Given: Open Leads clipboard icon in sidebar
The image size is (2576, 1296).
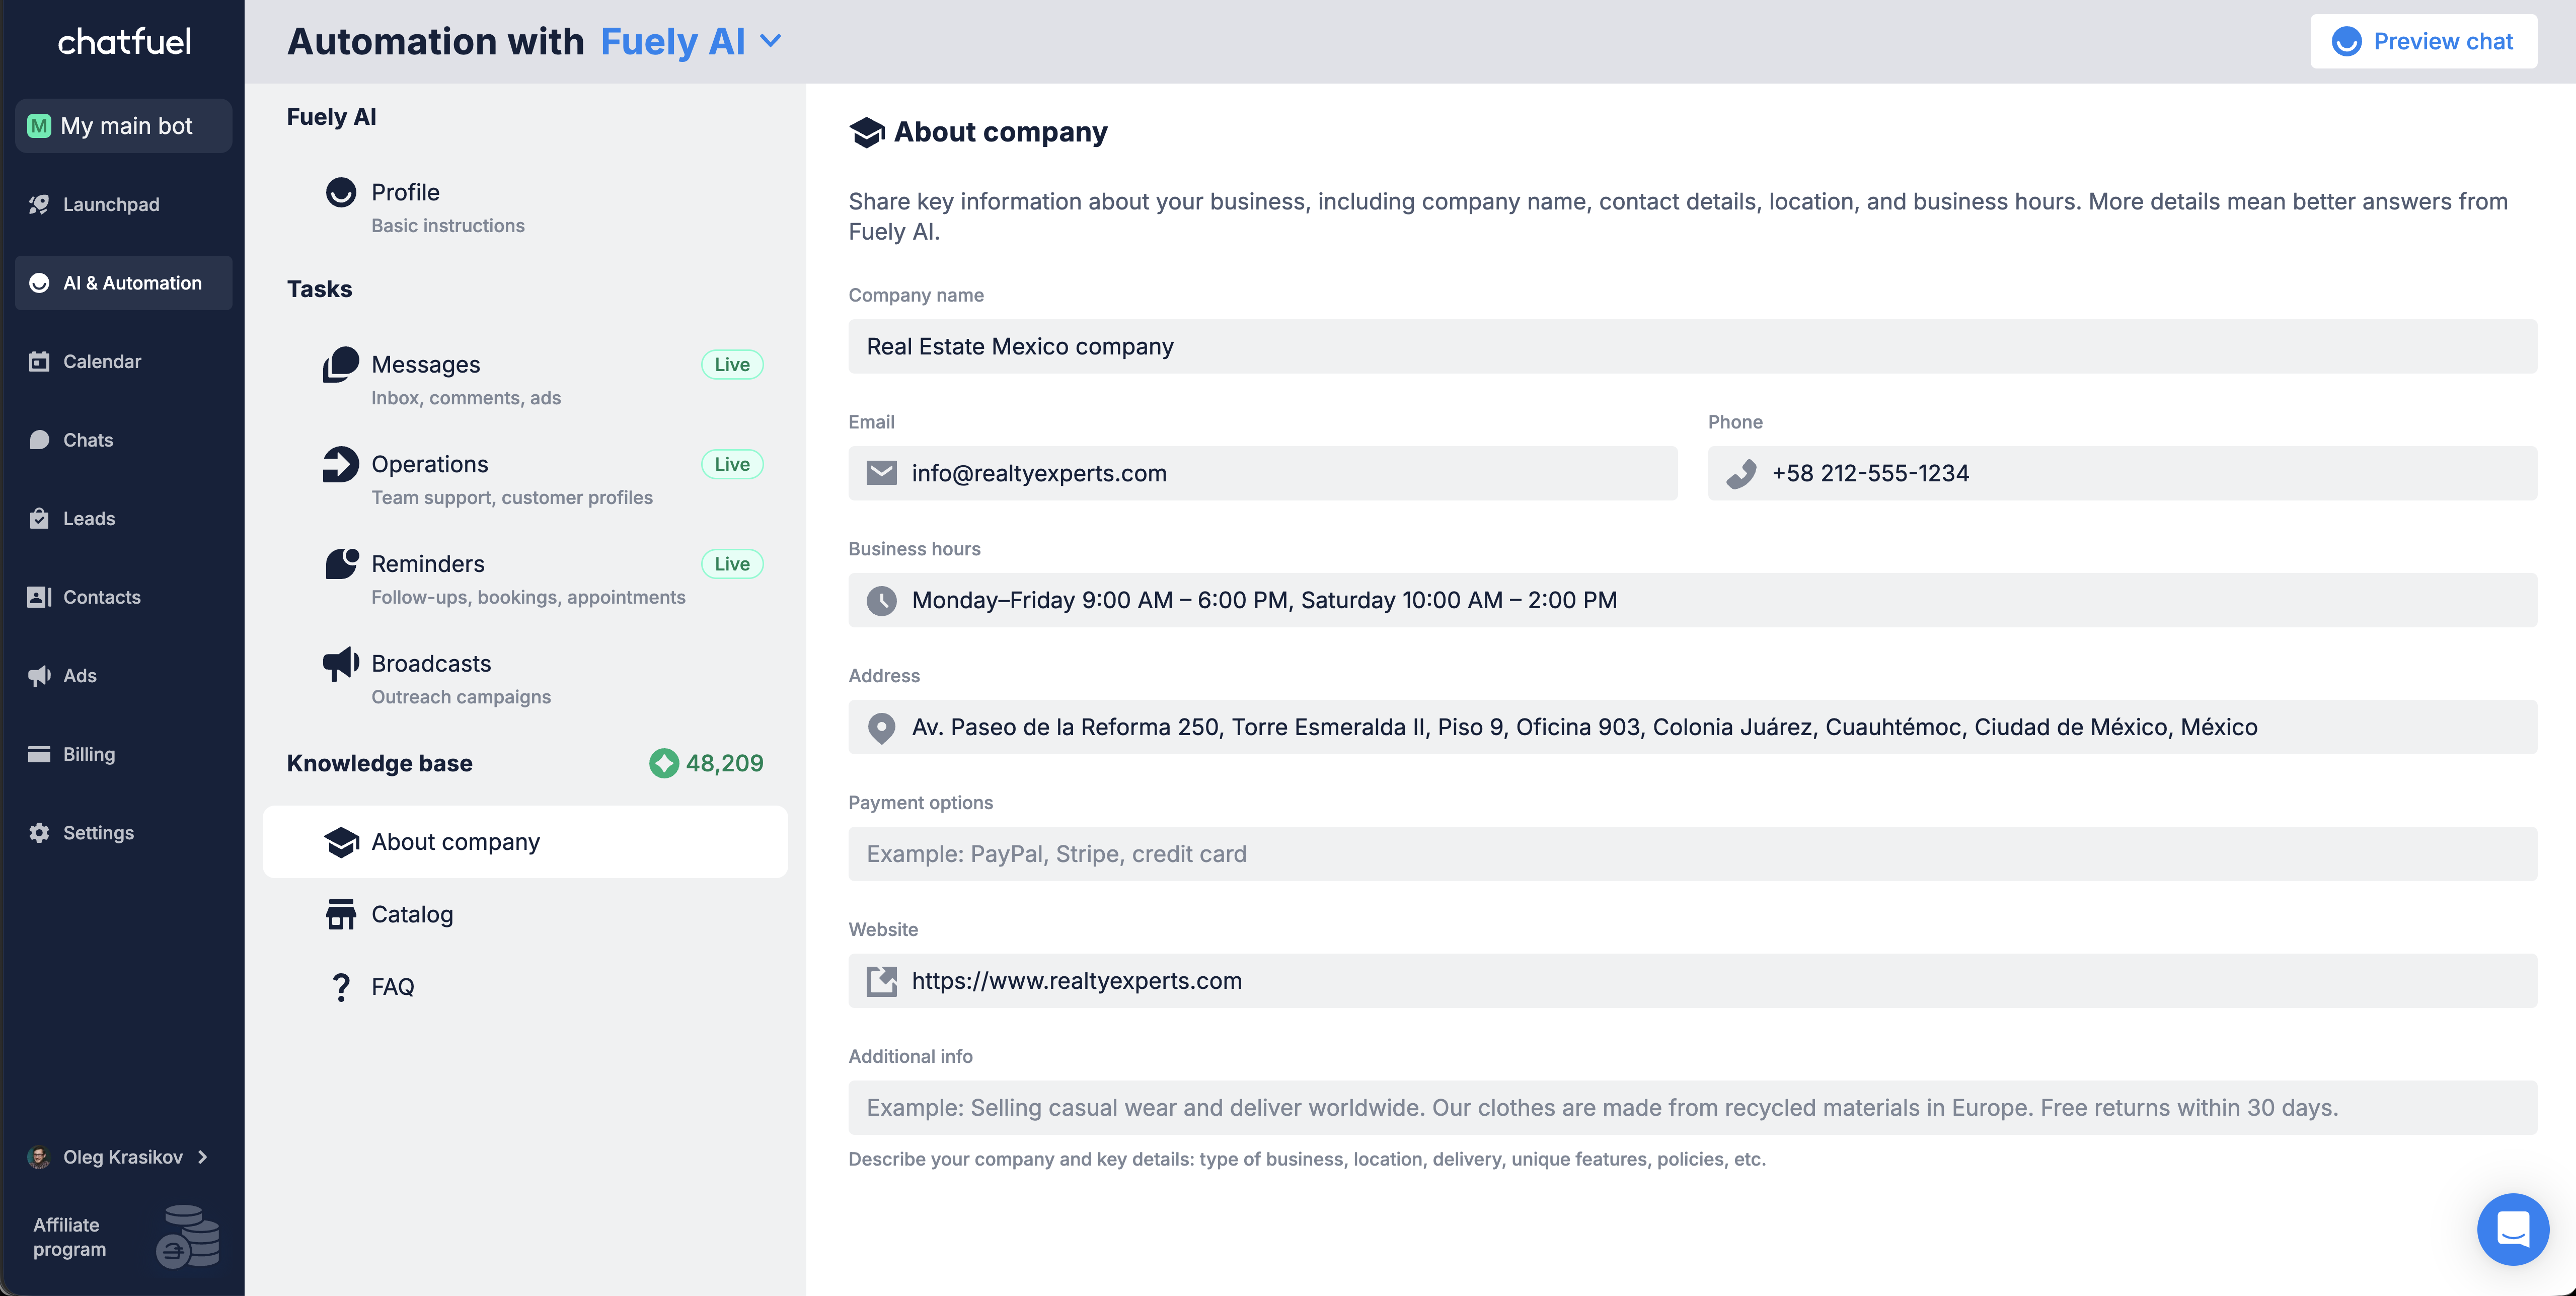Looking at the screenshot, I should tap(39, 518).
